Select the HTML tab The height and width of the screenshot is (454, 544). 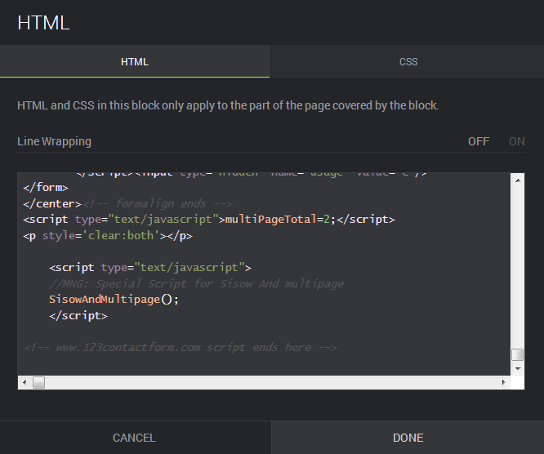[x=135, y=62]
